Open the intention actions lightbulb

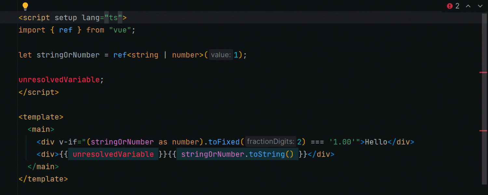point(25,6)
